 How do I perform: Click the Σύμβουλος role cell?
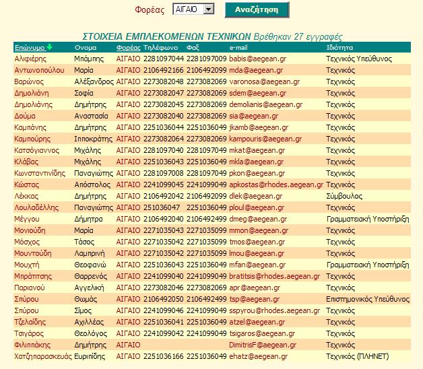(344, 196)
